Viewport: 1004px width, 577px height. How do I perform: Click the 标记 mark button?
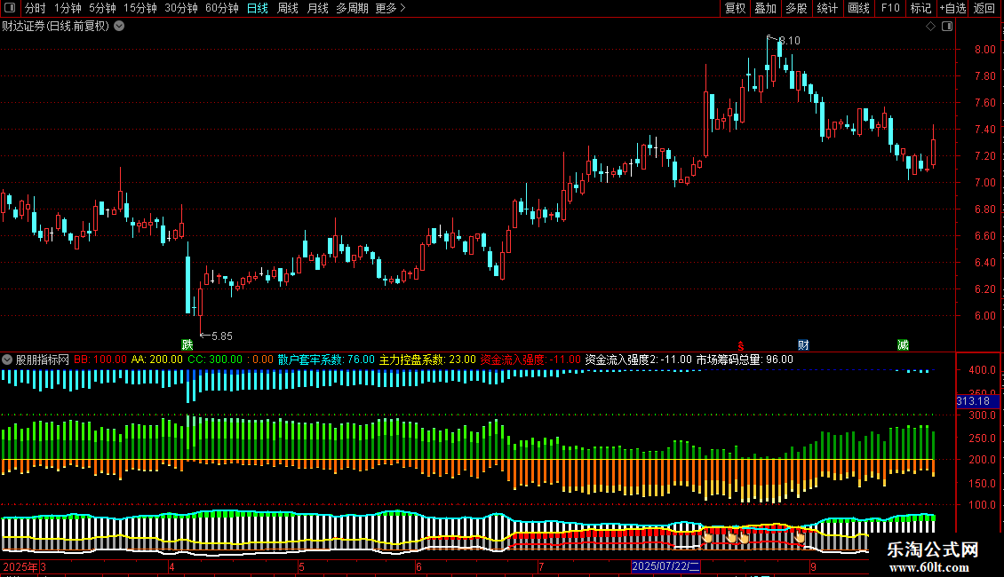click(920, 8)
